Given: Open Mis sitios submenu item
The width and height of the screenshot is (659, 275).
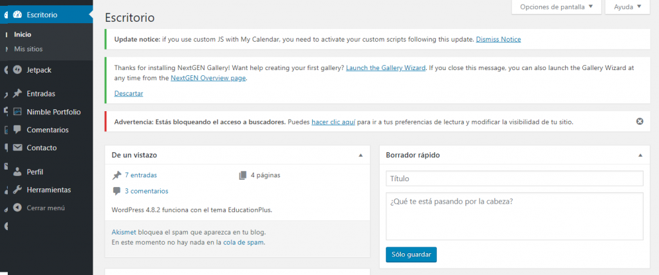Looking at the screenshot, I should pos(28,49).
